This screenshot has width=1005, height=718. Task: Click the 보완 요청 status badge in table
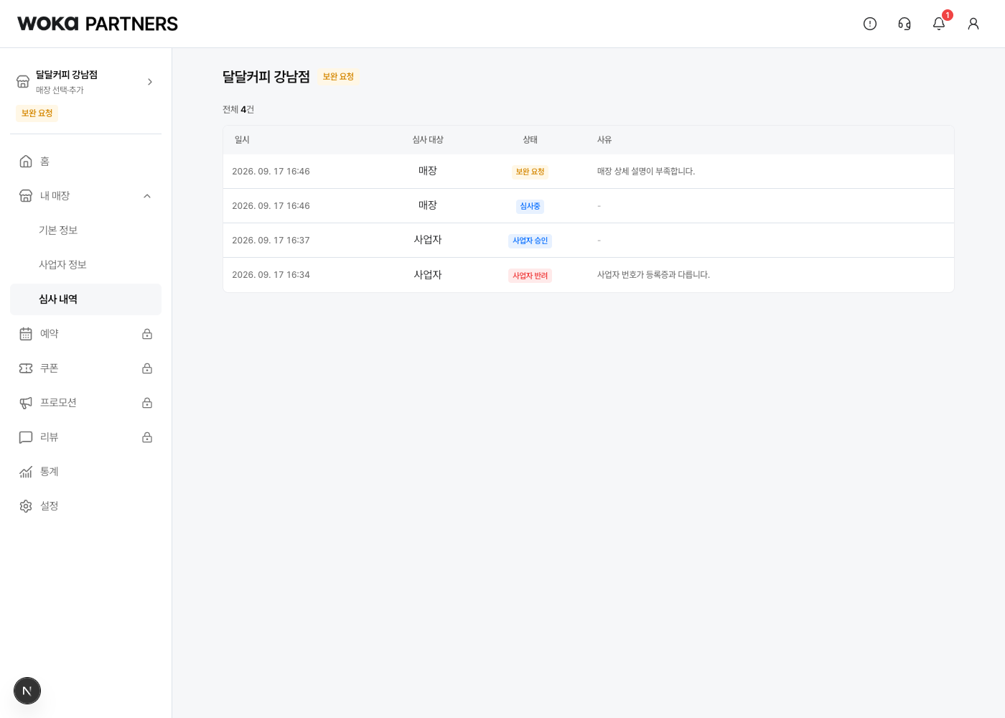(x=530, y=172)
